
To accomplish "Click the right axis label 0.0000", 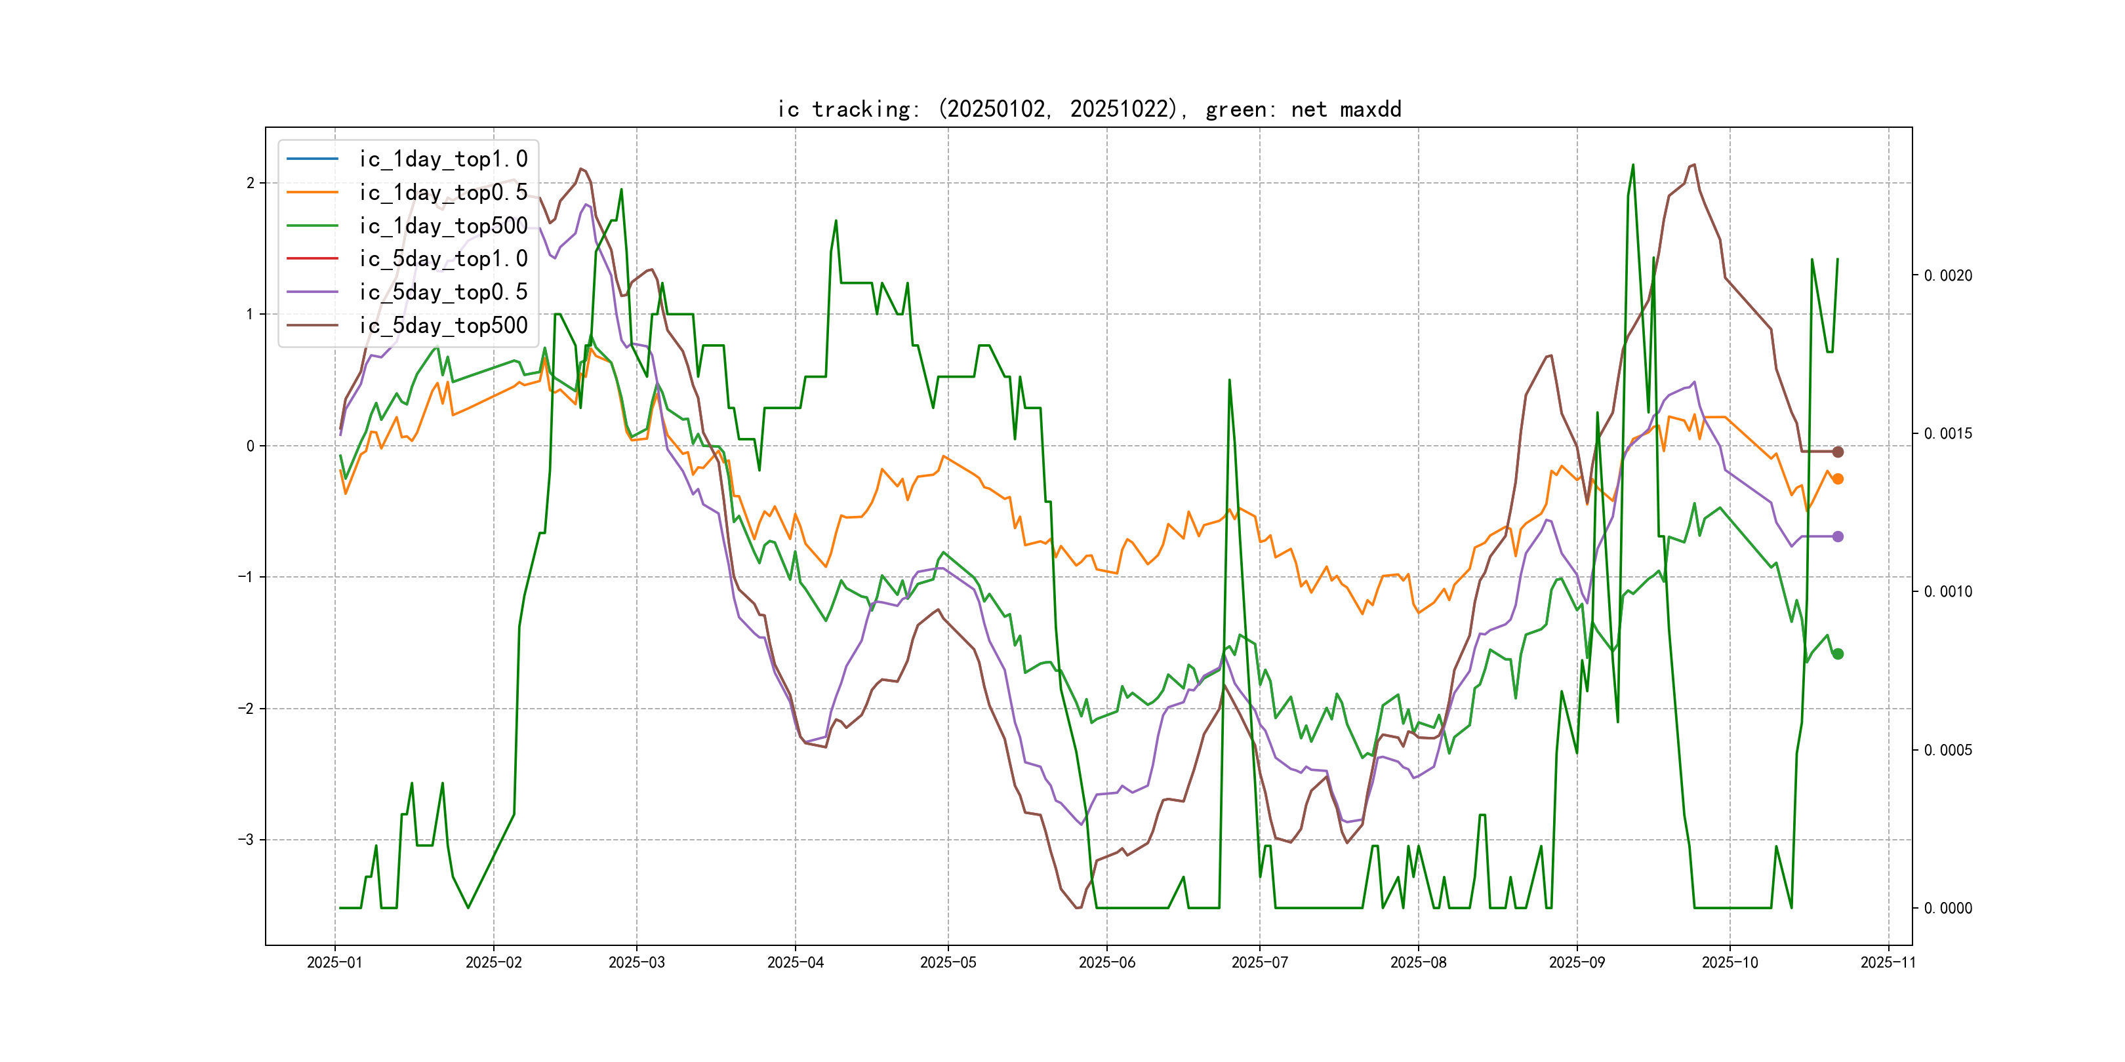I will (x=1948, y=908).
